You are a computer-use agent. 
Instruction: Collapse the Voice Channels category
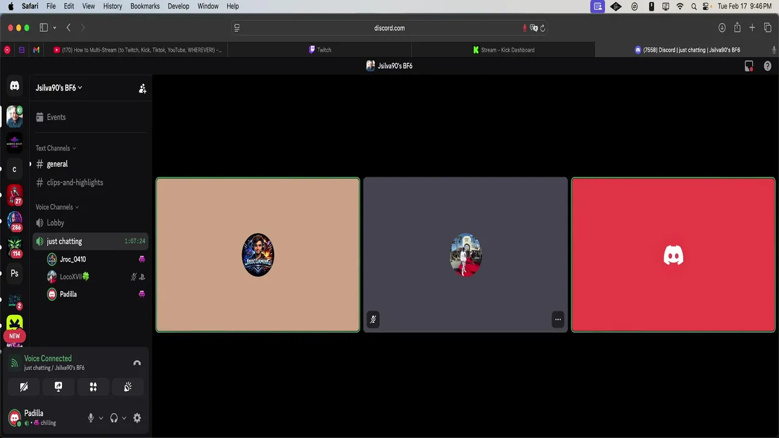click(x=57, y=207)
